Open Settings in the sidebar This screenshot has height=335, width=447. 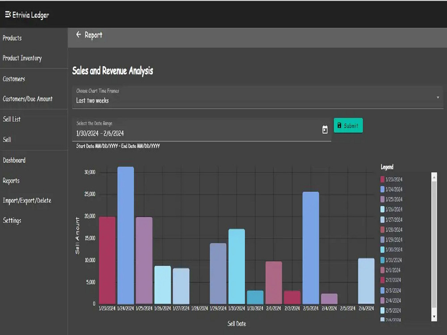tap(12, 221)
